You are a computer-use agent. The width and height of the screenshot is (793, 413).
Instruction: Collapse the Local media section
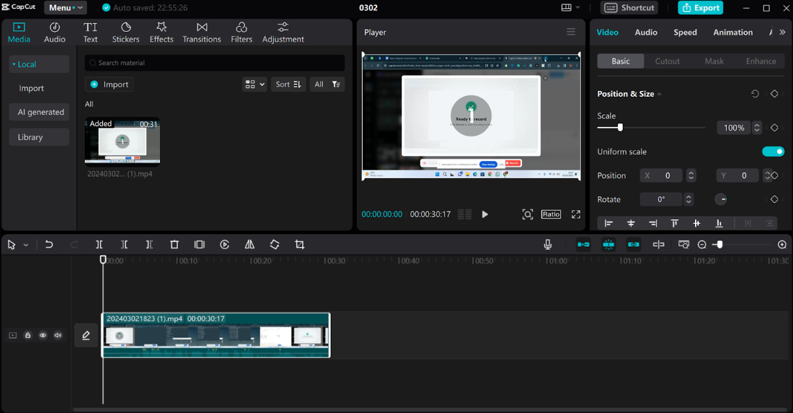click(39, 64)
